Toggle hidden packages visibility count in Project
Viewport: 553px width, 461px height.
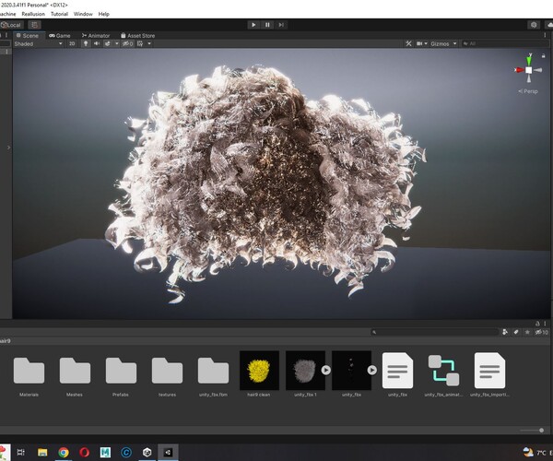(x=541, y=332)
